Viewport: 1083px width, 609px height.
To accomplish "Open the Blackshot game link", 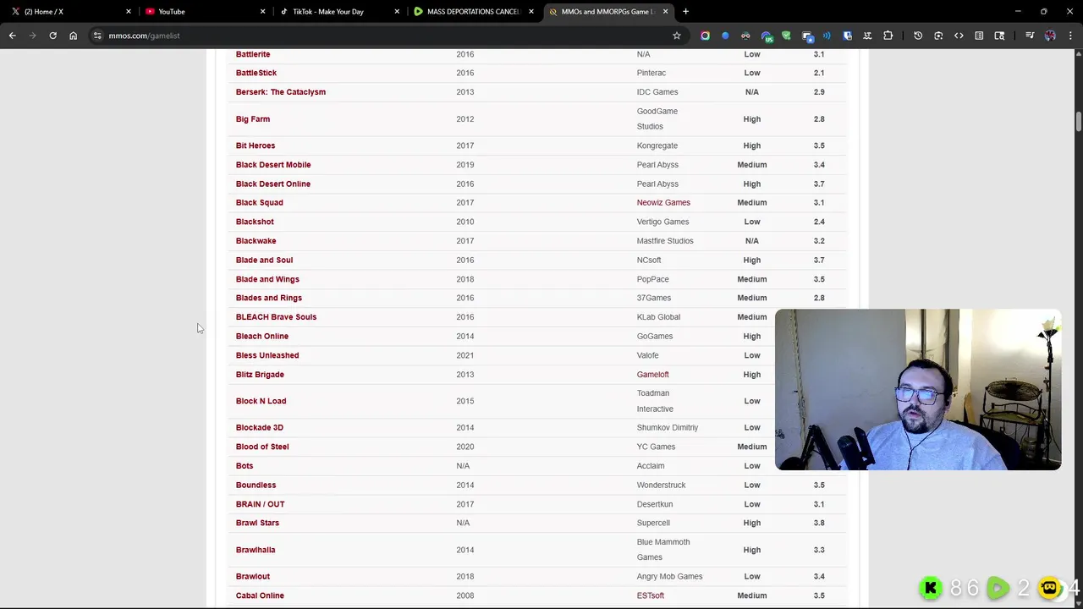I will [x=255, y=222].
